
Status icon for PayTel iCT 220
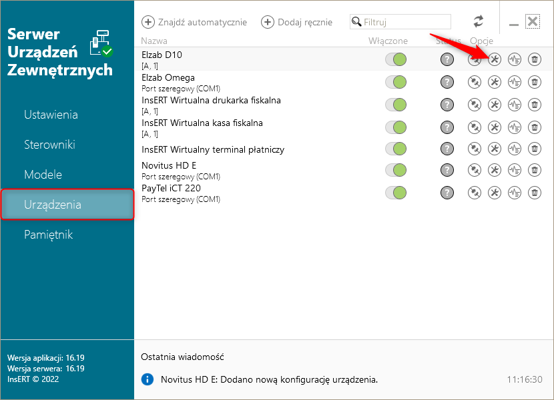coord(447,193)
